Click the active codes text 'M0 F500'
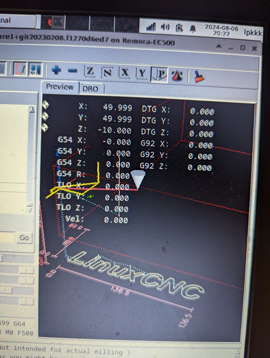The width and height of the screenshot is (270, 358). tap(19, 333)
